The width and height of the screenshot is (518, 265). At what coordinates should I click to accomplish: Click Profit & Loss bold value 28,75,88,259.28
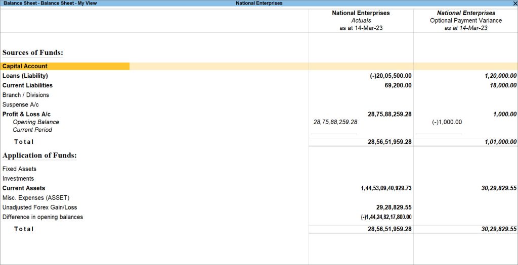(x=390, y=115)
